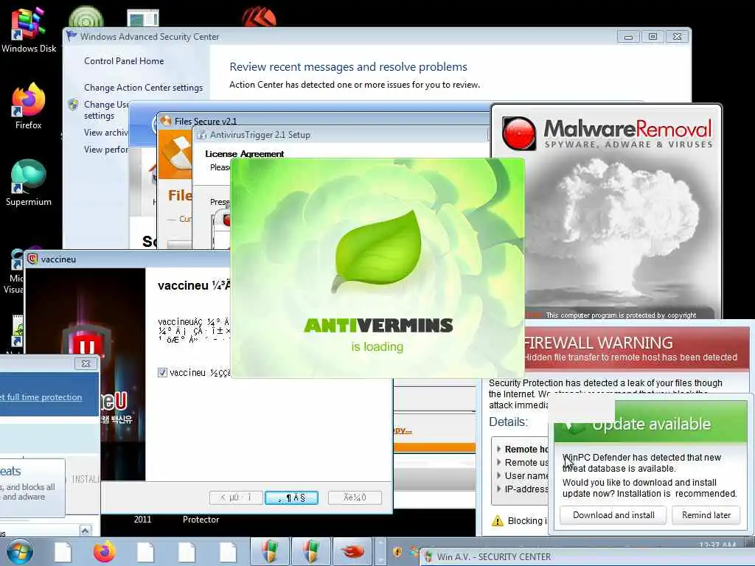This screenshot has width=755, height=566.
Task: Open the red fish icon on taskbar
Action: 352,551
